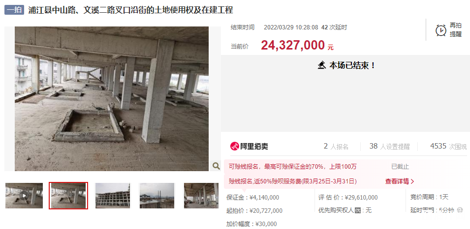Screen dimensions: 470x229
Task: Click the priority buyer badge icon
Action: [x=358, y=210]
